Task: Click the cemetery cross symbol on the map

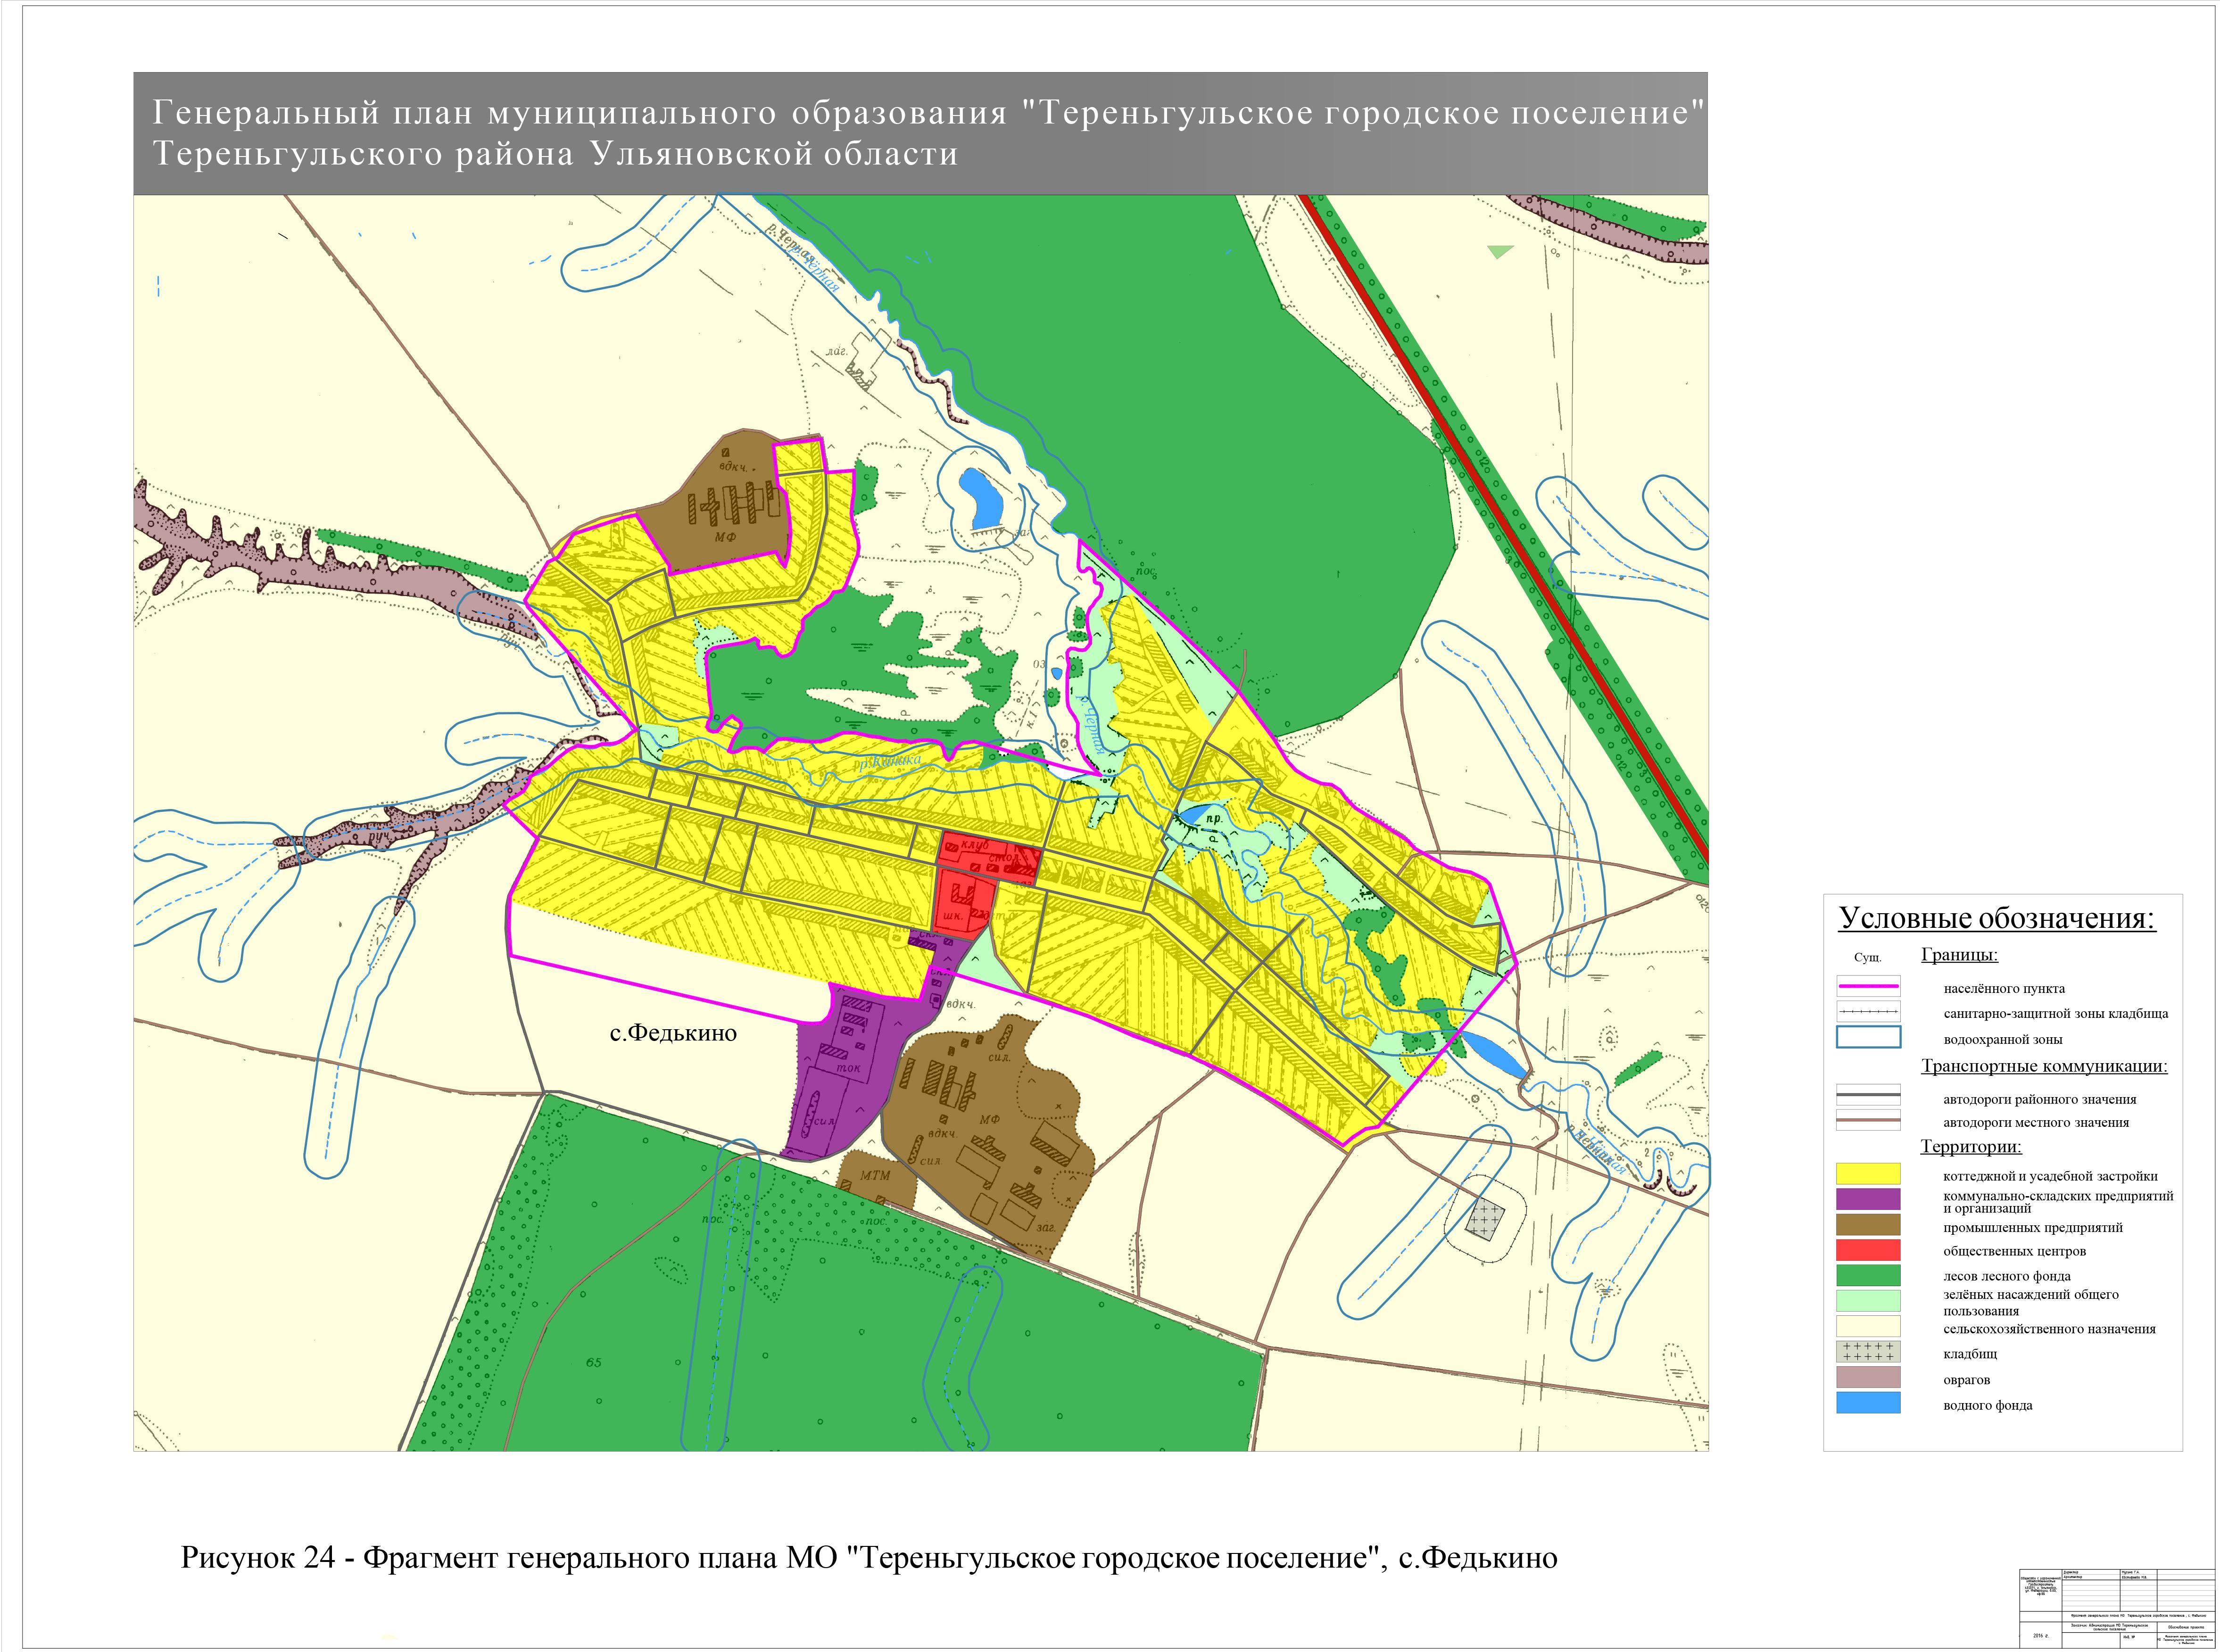Action: (x=1485, y=1221)
